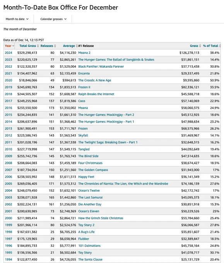The height and width of the screenshot is (263, 224).
Task: Select the $18,846,066 total gross cell
Action: click(x=28, y=80)
